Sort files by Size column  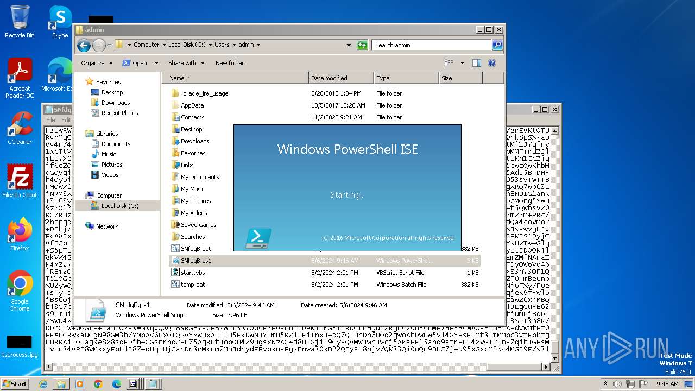pyautogui.click(x=460, y=78)
